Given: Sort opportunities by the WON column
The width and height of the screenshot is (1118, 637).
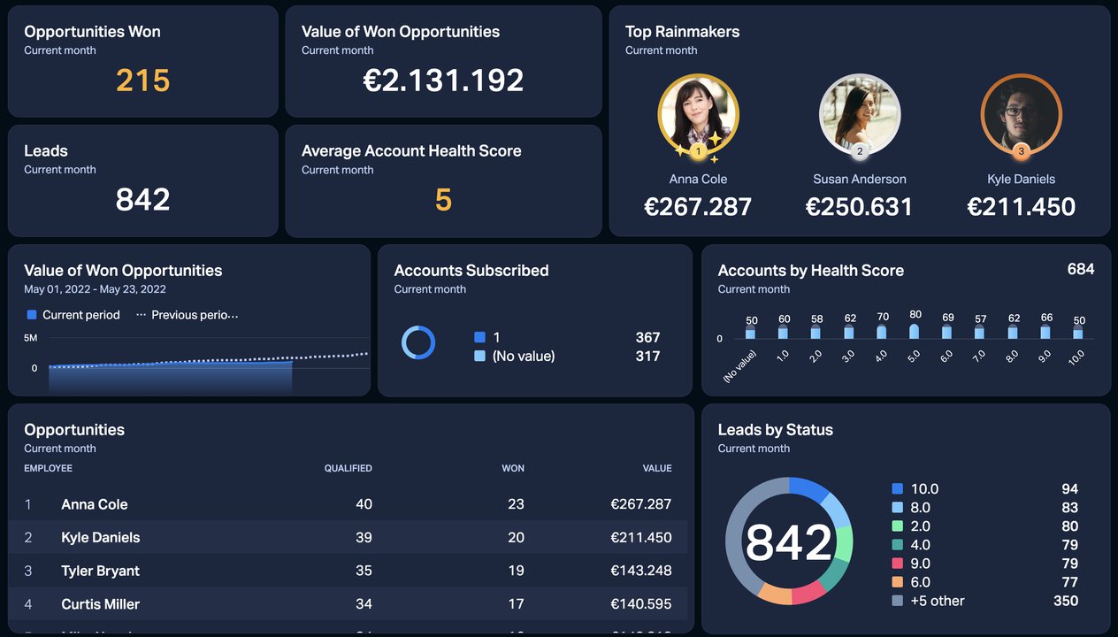Looking at the screenshot, I should [x=513, y=468].
